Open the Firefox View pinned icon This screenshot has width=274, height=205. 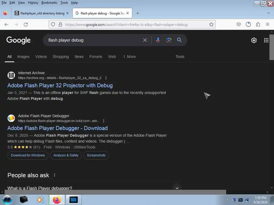5,13
